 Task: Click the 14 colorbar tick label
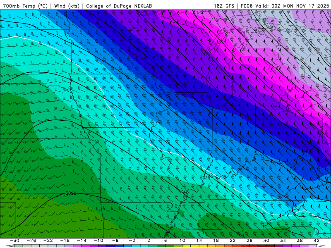click(199, 241)
